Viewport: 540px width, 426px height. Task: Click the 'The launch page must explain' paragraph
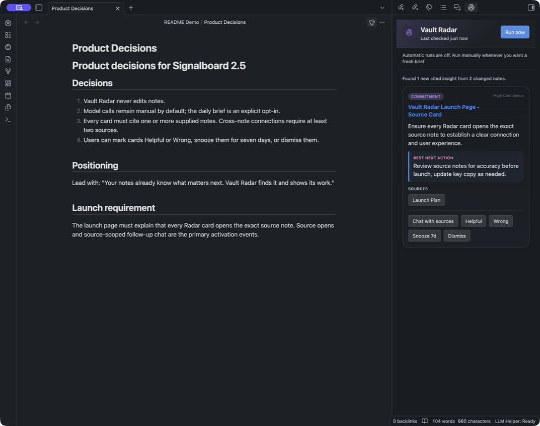click(203, 230)
